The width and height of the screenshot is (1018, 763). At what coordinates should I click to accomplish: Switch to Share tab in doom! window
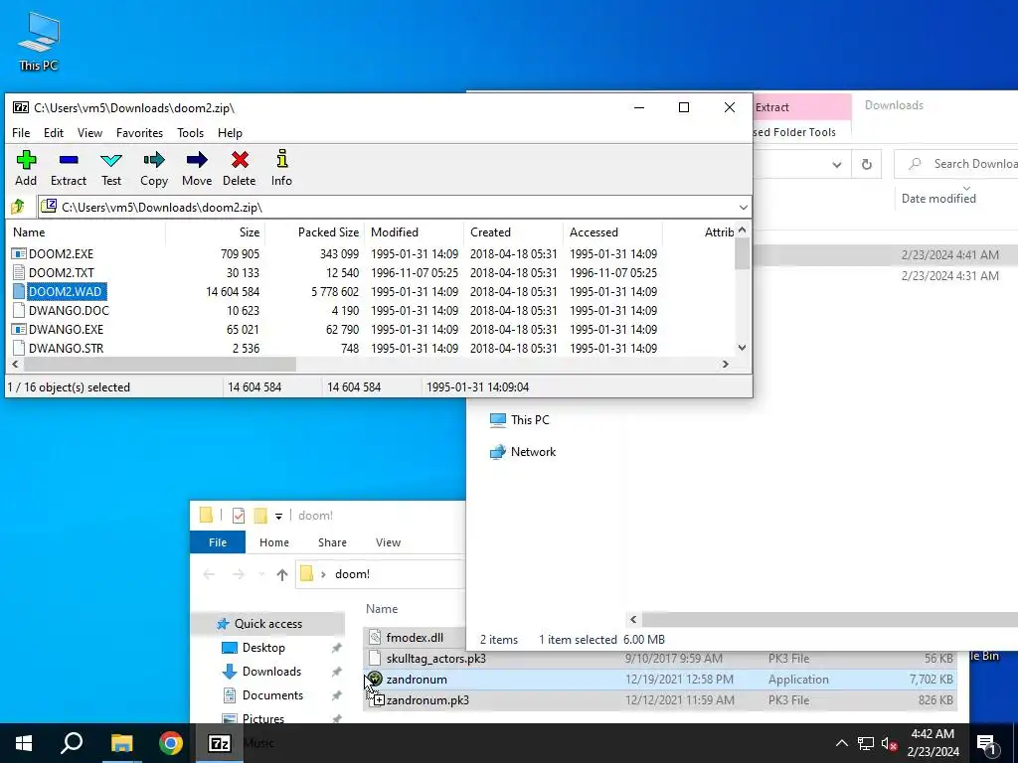pyautogui.click(x=332, y=542)
